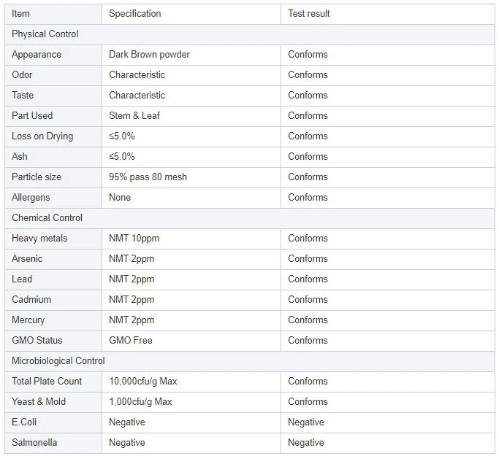Click the 'Test result' column header cell
499x456 pixels.
click(x=309, y=13)
